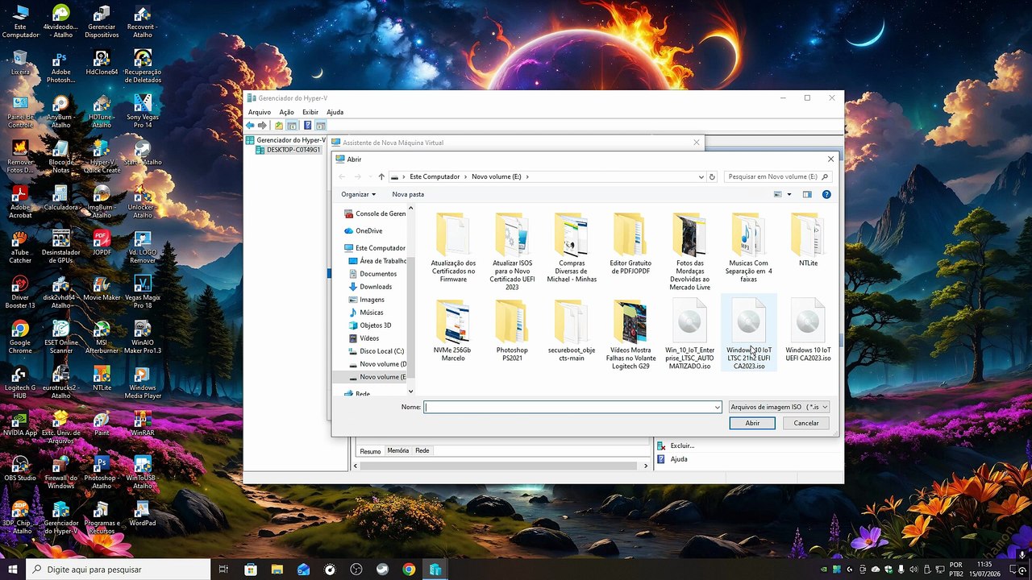Select Win_10_IoT_Enterprise_LTSC_AUTOMATIZADO.iso file
This screenshot has width=1032, height=580.
(x=689, y=334)
